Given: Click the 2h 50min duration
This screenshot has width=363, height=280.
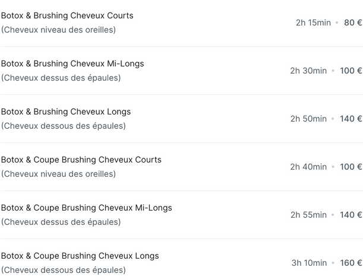Looking at the screenshot, I should coord(308,119).
